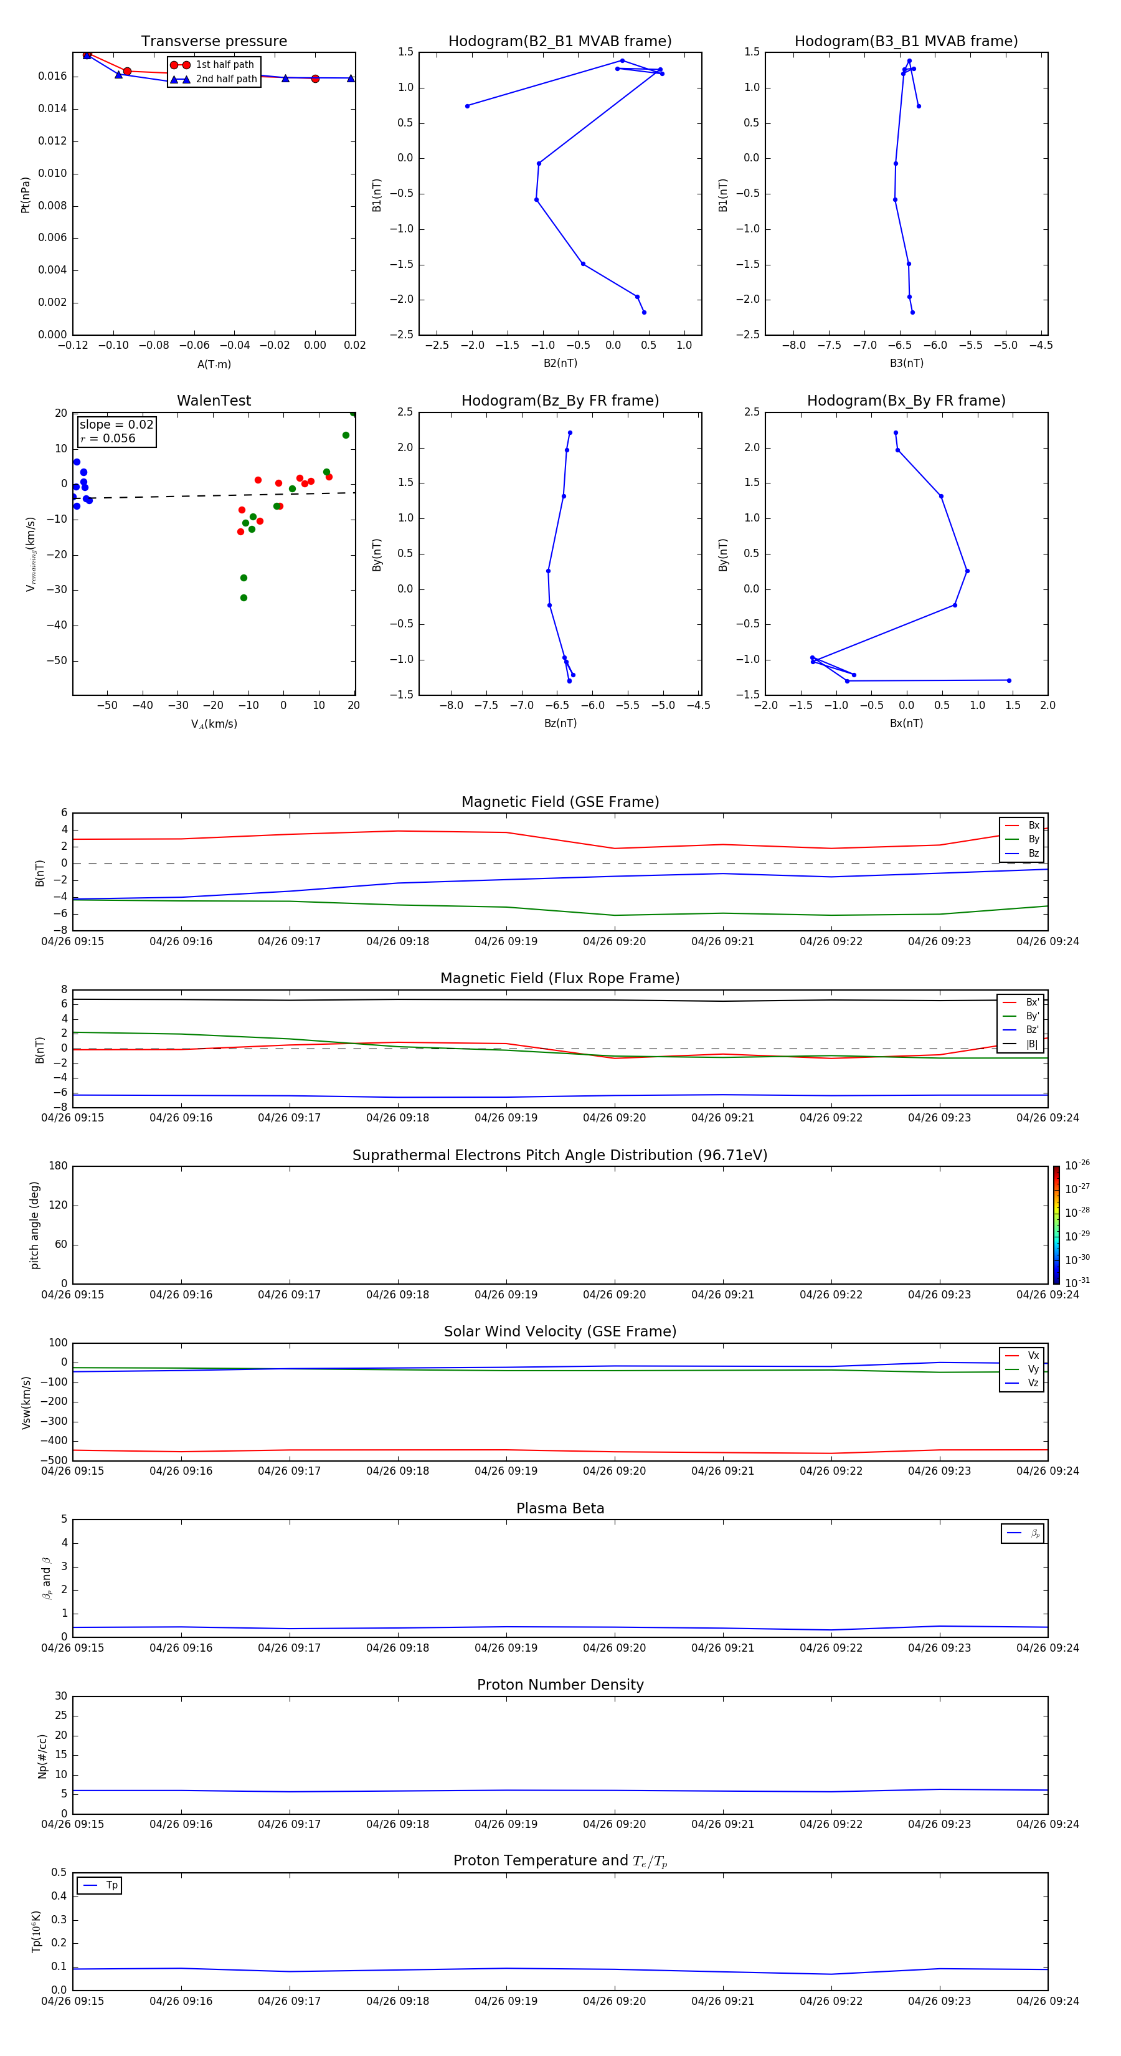Image resolution: width=1121 pixels, height=2056 pixels.
Task: Click the 'r = 0.056' annotation
Action: [108, 438]
